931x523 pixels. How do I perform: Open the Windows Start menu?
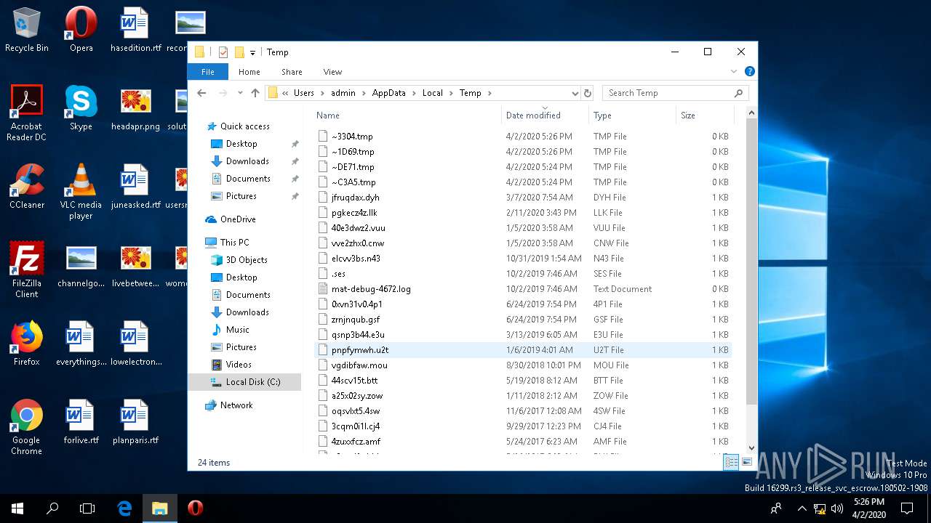coord(17,508)
